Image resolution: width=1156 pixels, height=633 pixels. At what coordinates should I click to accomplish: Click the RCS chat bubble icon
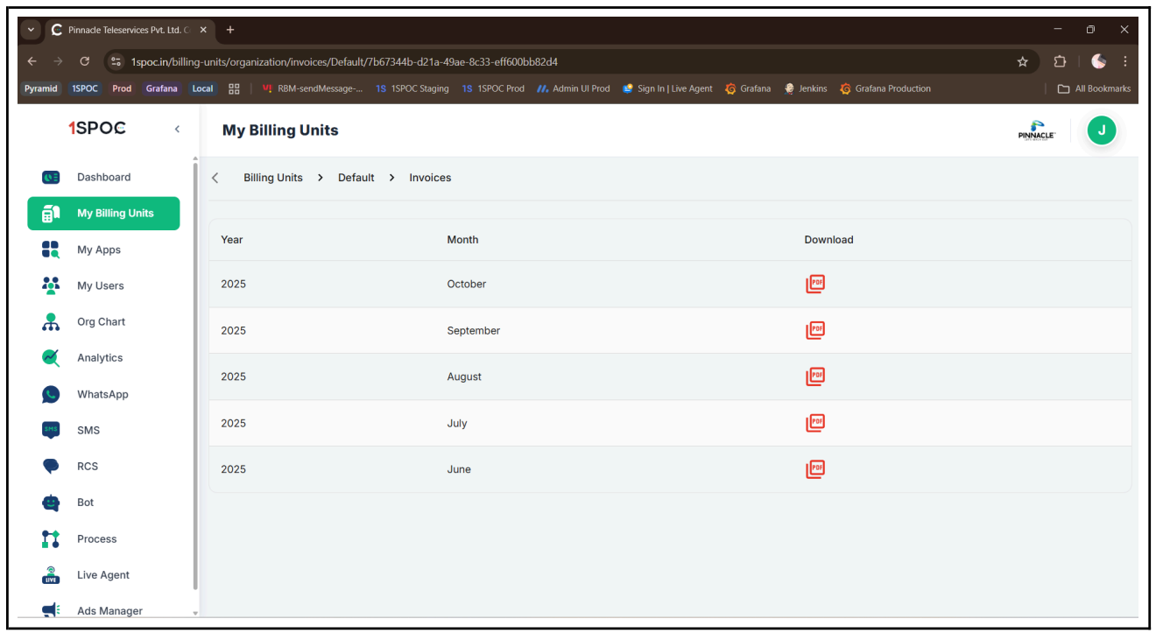(x=51, y=466)
